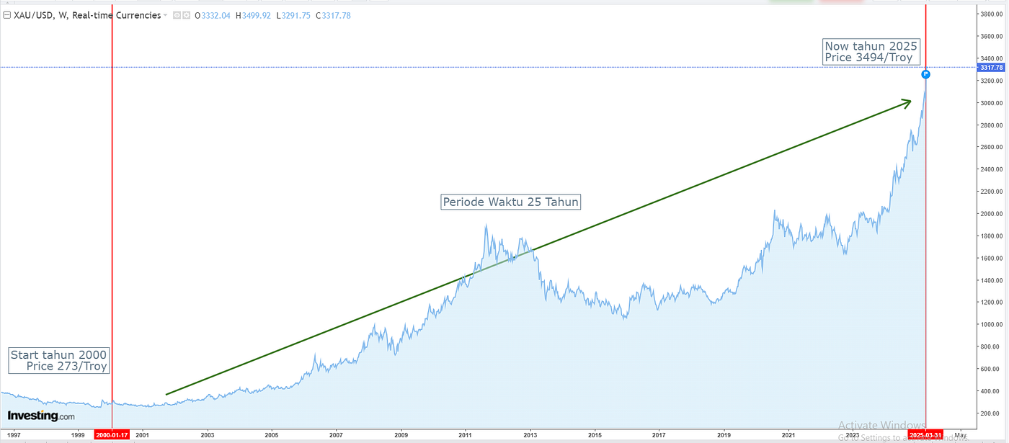Toggle the series visibility eye icon
Viewport: 1009px width, 443px height.
point(177,15)
